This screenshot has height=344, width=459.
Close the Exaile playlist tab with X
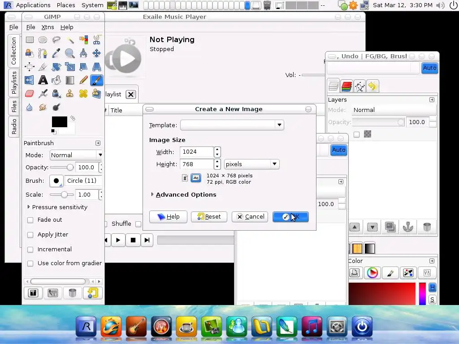[x=131, y=95]
